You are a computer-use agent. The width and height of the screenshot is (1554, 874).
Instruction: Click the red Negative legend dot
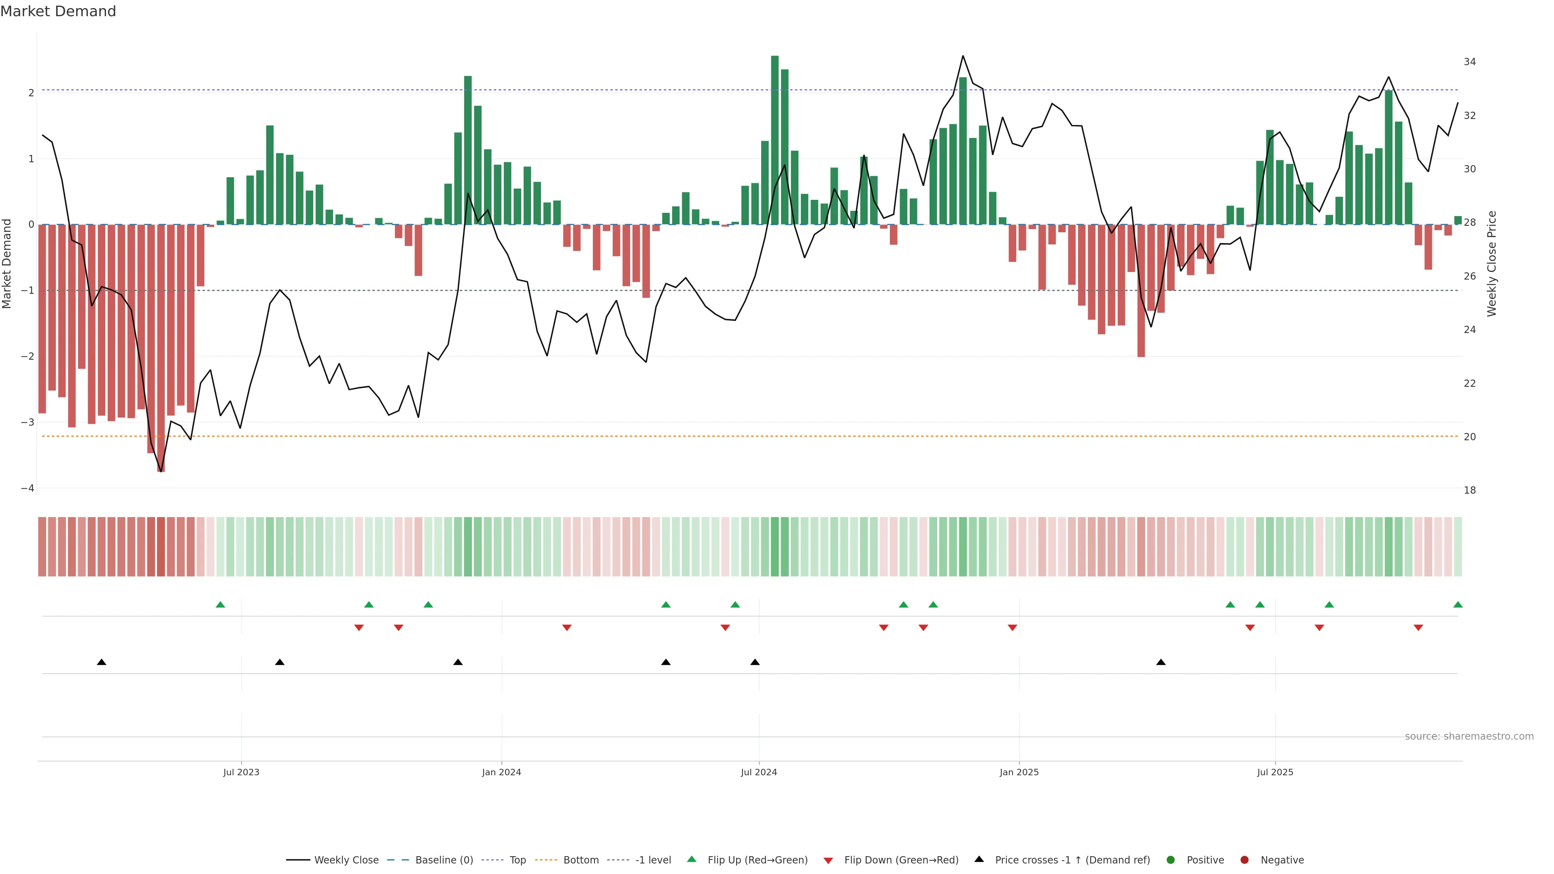(x=1244, y=859)
